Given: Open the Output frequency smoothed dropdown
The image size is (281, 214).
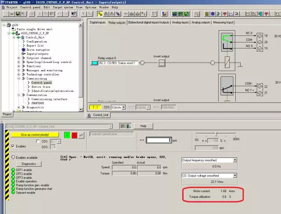Looking at the screenshot, I should pos(235,160).
